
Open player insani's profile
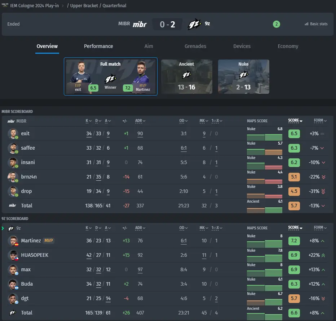tap(28, 162)
